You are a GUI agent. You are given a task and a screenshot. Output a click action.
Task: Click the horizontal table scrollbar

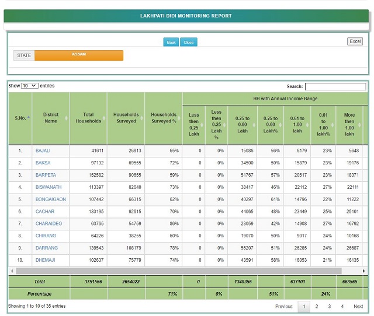pos(178,271)
